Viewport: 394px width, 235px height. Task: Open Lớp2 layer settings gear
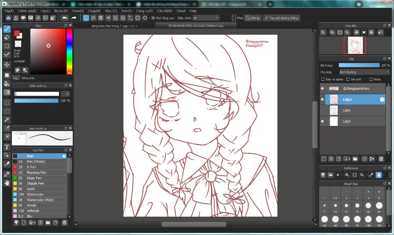tap(382, 100)
